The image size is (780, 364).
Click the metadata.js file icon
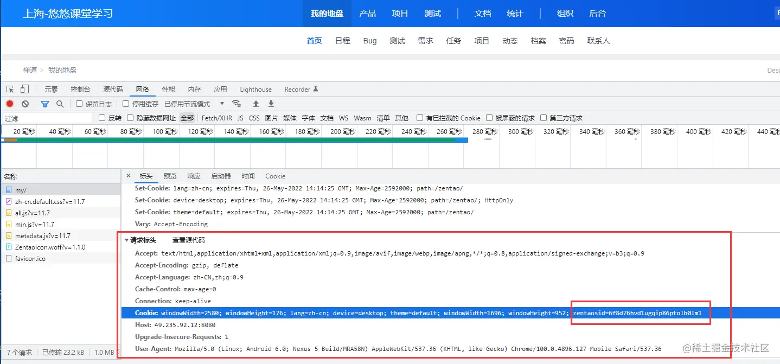coord(9,236)
